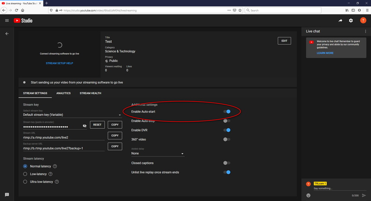Close the Live streaming browser tab

(x=40, y=3)
